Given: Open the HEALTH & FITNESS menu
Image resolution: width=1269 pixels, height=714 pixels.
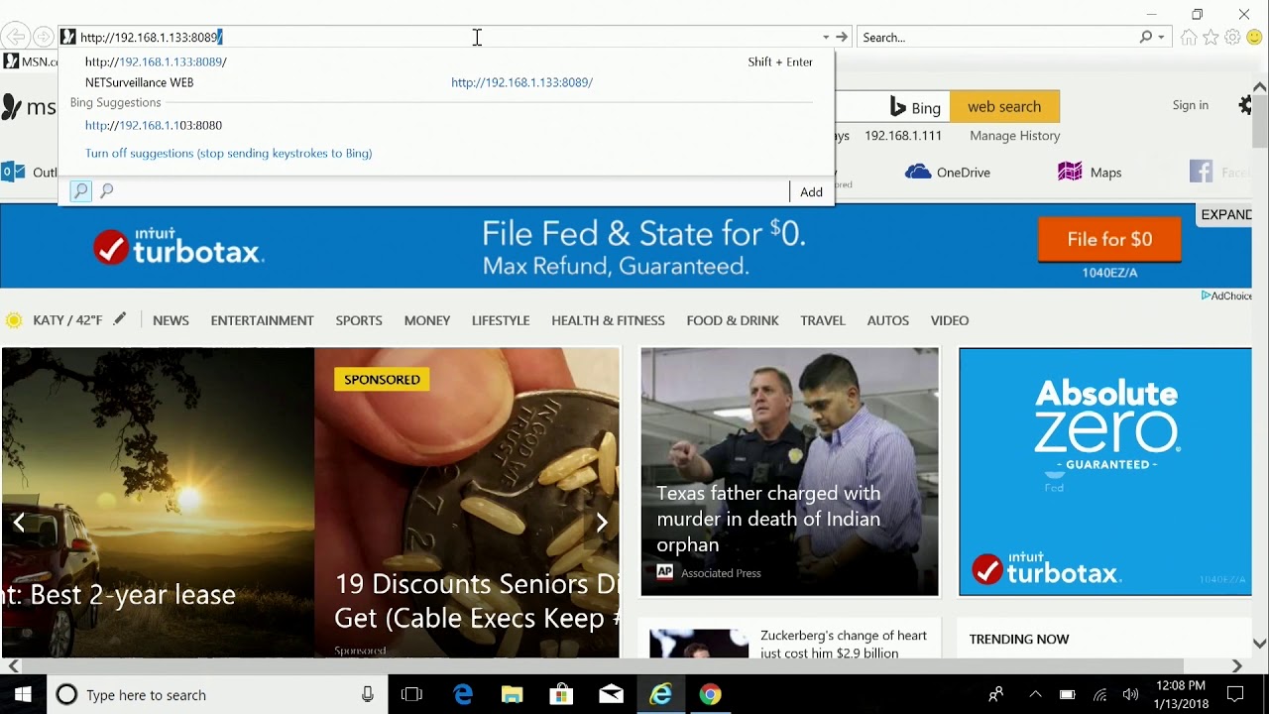Looking at the screenshot, I should click(608, 320).
